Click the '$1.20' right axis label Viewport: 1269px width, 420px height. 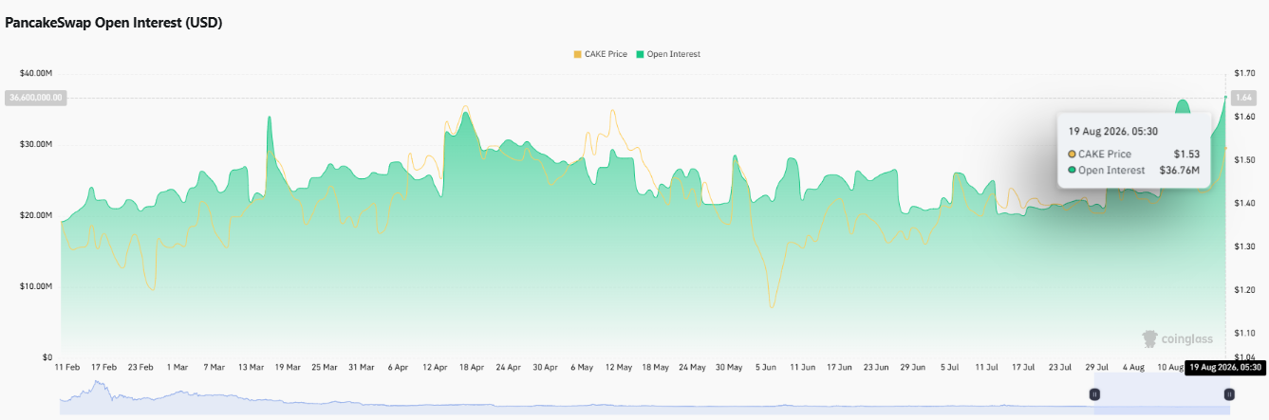coord(1244,289)
